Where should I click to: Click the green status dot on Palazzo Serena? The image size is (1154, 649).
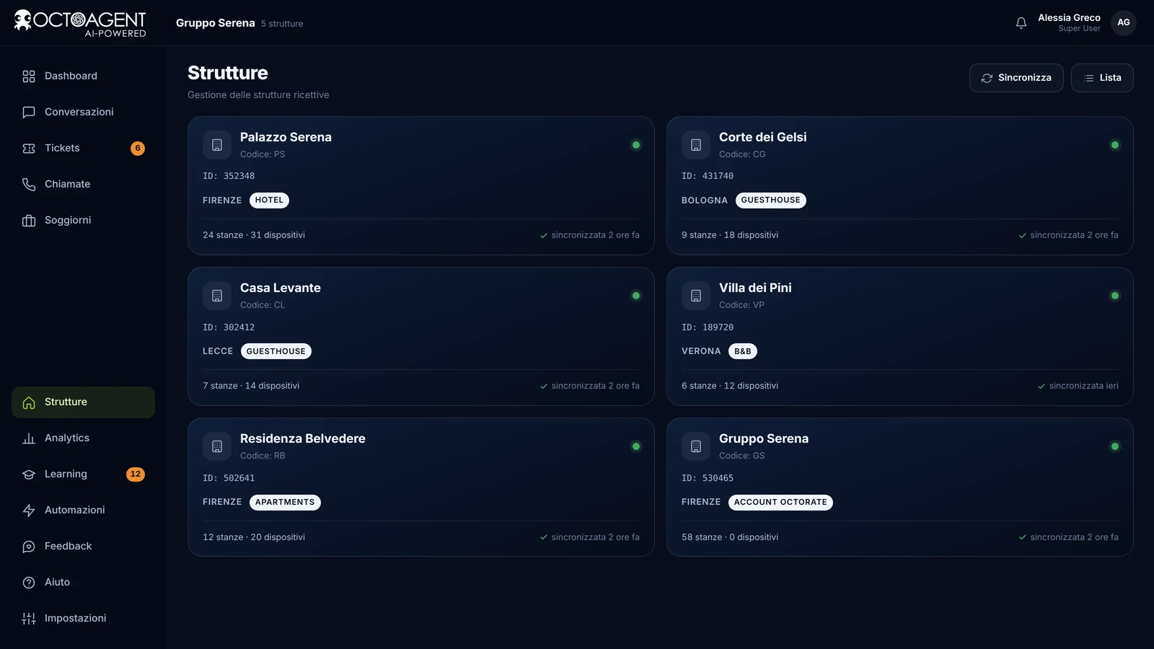coord(636,145)
